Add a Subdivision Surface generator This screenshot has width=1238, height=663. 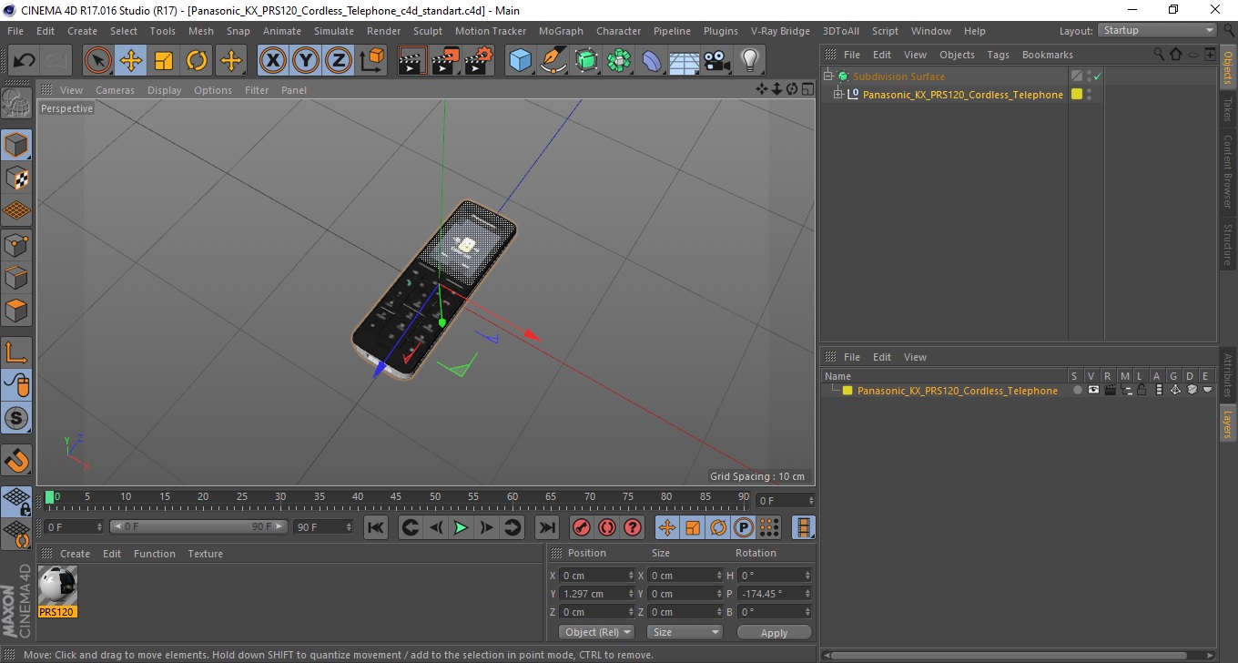click(x=586, y=61)
